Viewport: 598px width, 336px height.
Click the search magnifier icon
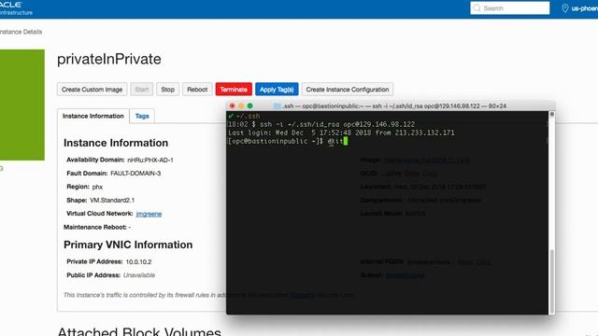(x=477, y=8)
